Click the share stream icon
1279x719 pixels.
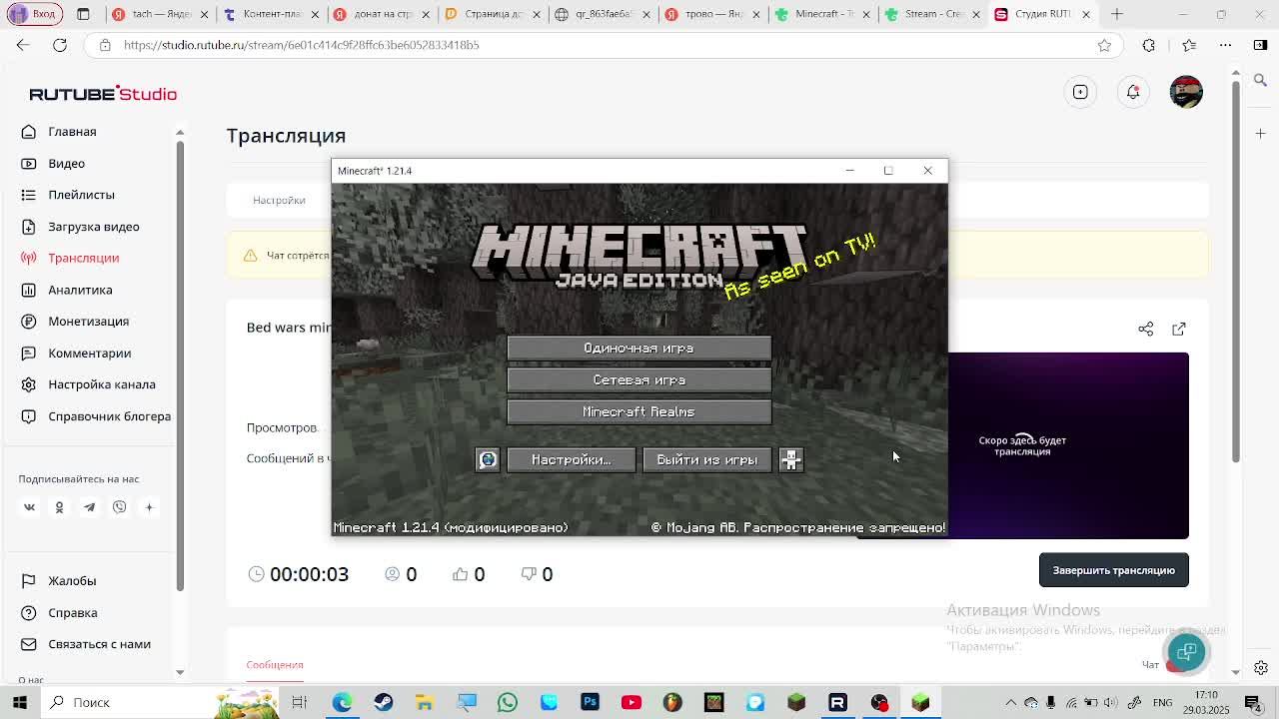coord(1145,329)
